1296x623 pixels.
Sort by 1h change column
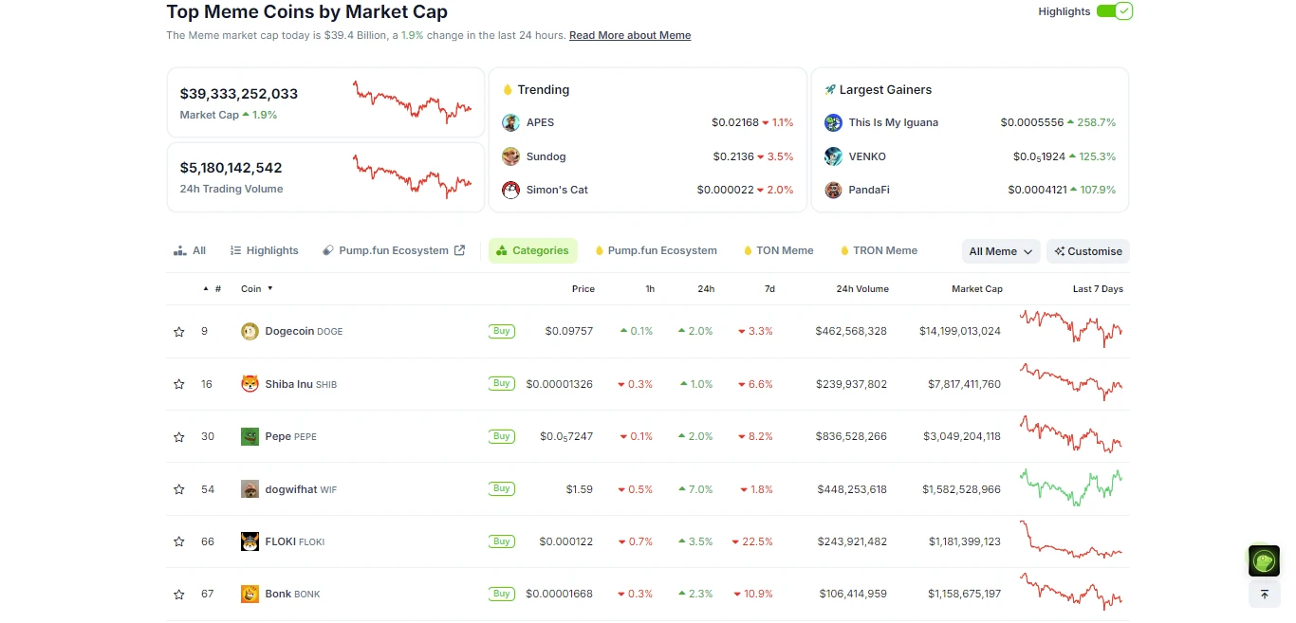coord(650,288)
